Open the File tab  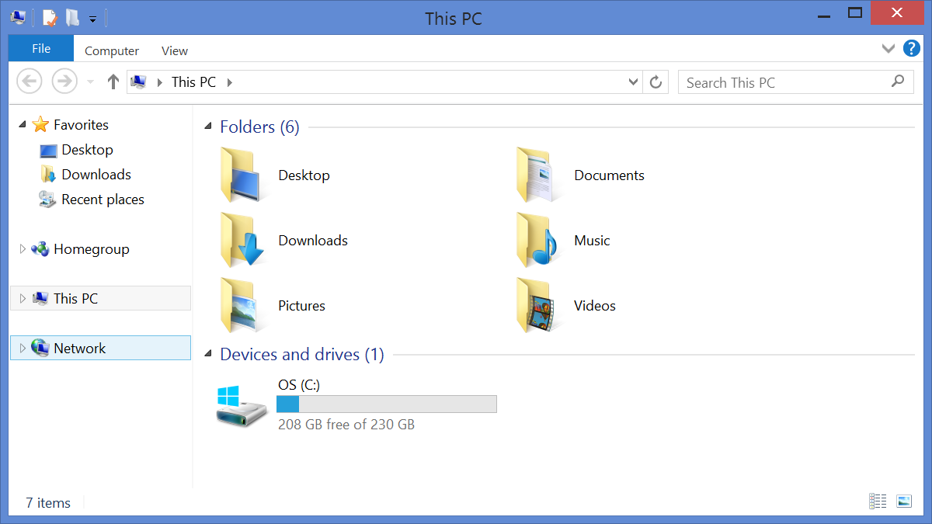click(41, 48)
